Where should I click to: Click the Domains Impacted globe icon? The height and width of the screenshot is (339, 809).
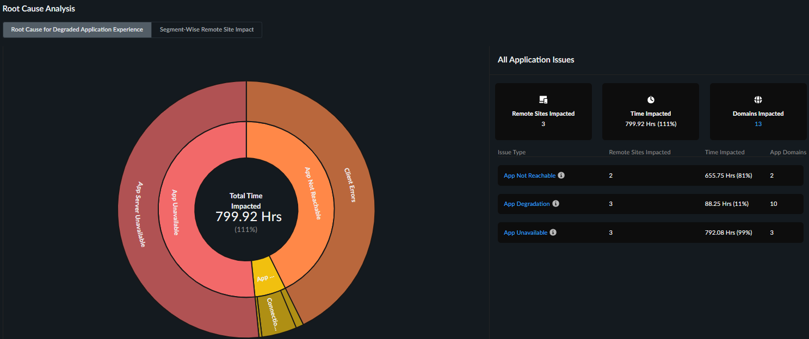coord(758,100)
